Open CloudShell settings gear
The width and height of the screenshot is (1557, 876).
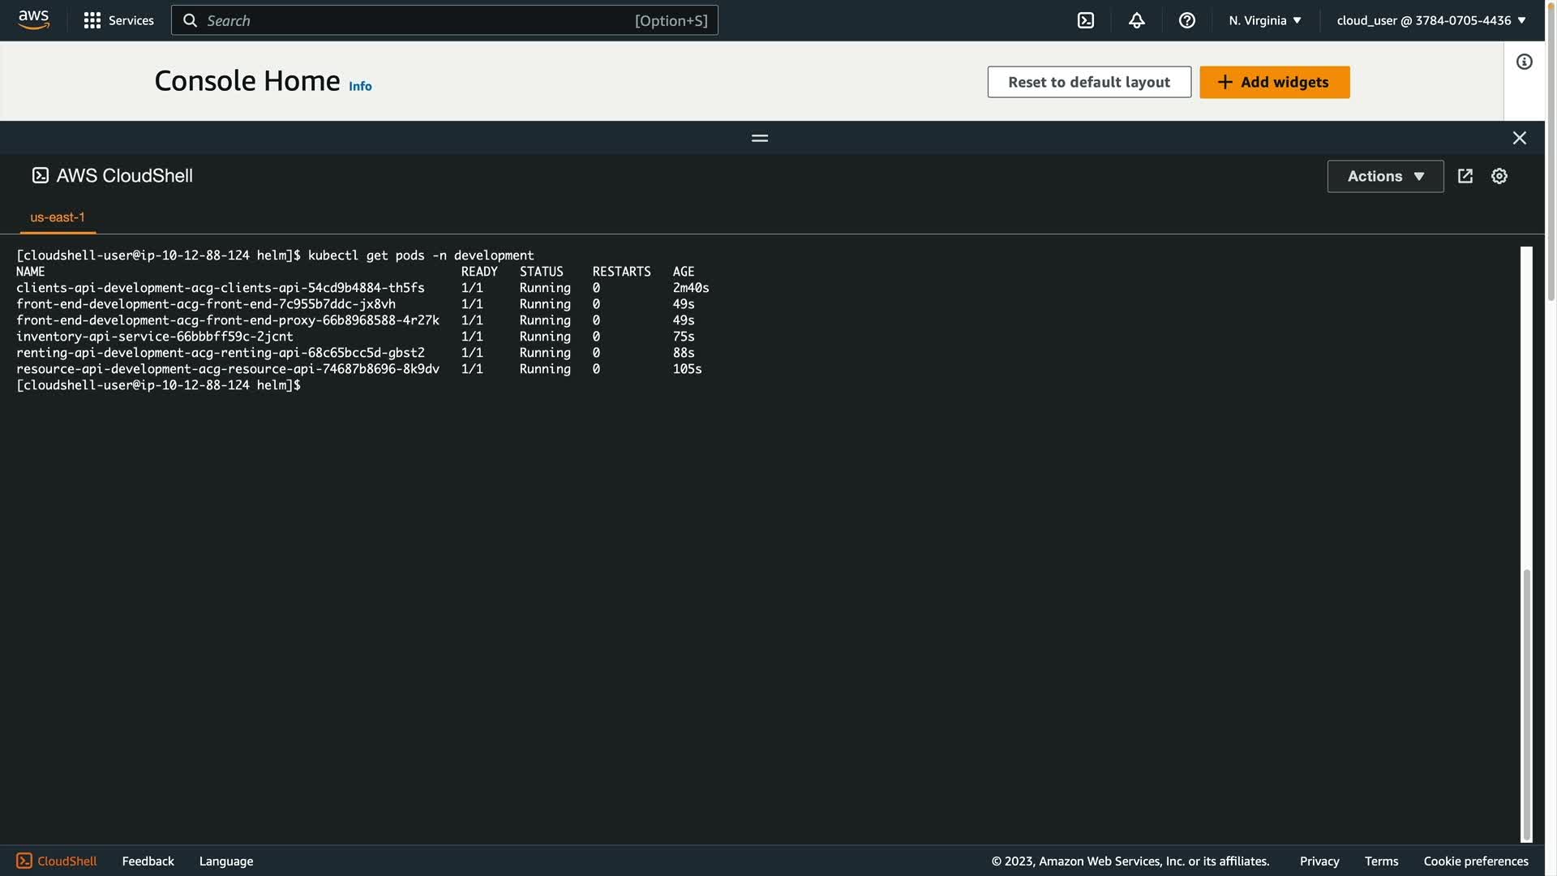pyautogui.click(x=1499, y=176)
